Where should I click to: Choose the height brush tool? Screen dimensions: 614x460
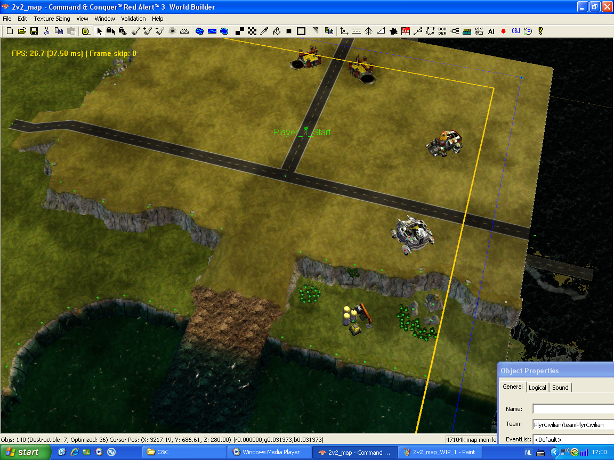coord(135,31)
